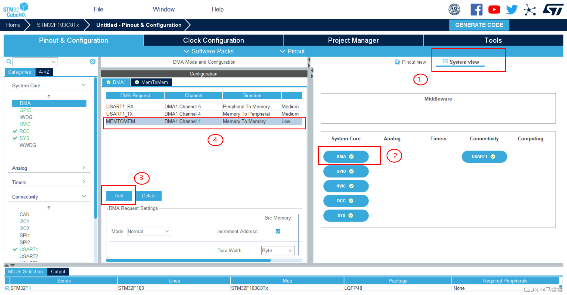
Task: Select SPI2 under Connectivity
Action: pos(25,242)
